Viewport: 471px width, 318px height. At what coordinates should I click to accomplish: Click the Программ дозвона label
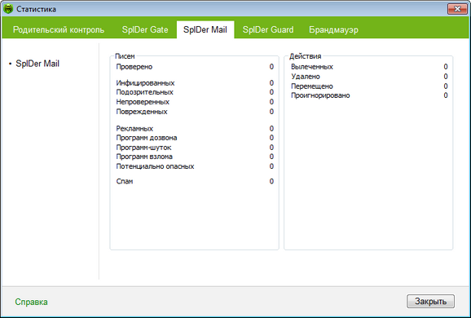tap(147, 138)
